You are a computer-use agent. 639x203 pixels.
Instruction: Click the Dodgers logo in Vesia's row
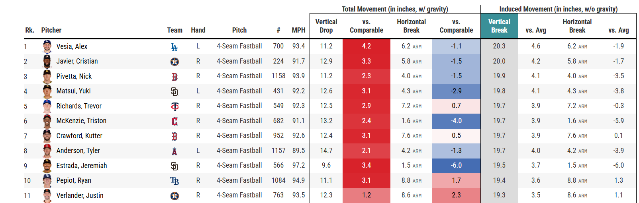pos(174,47)
